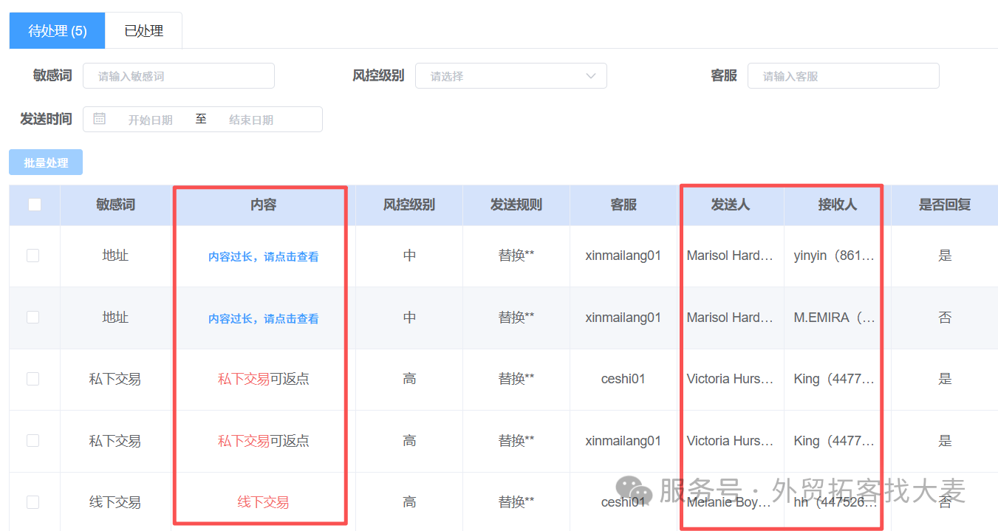Click receiver cell yinyin (861…

coord(835,256)
